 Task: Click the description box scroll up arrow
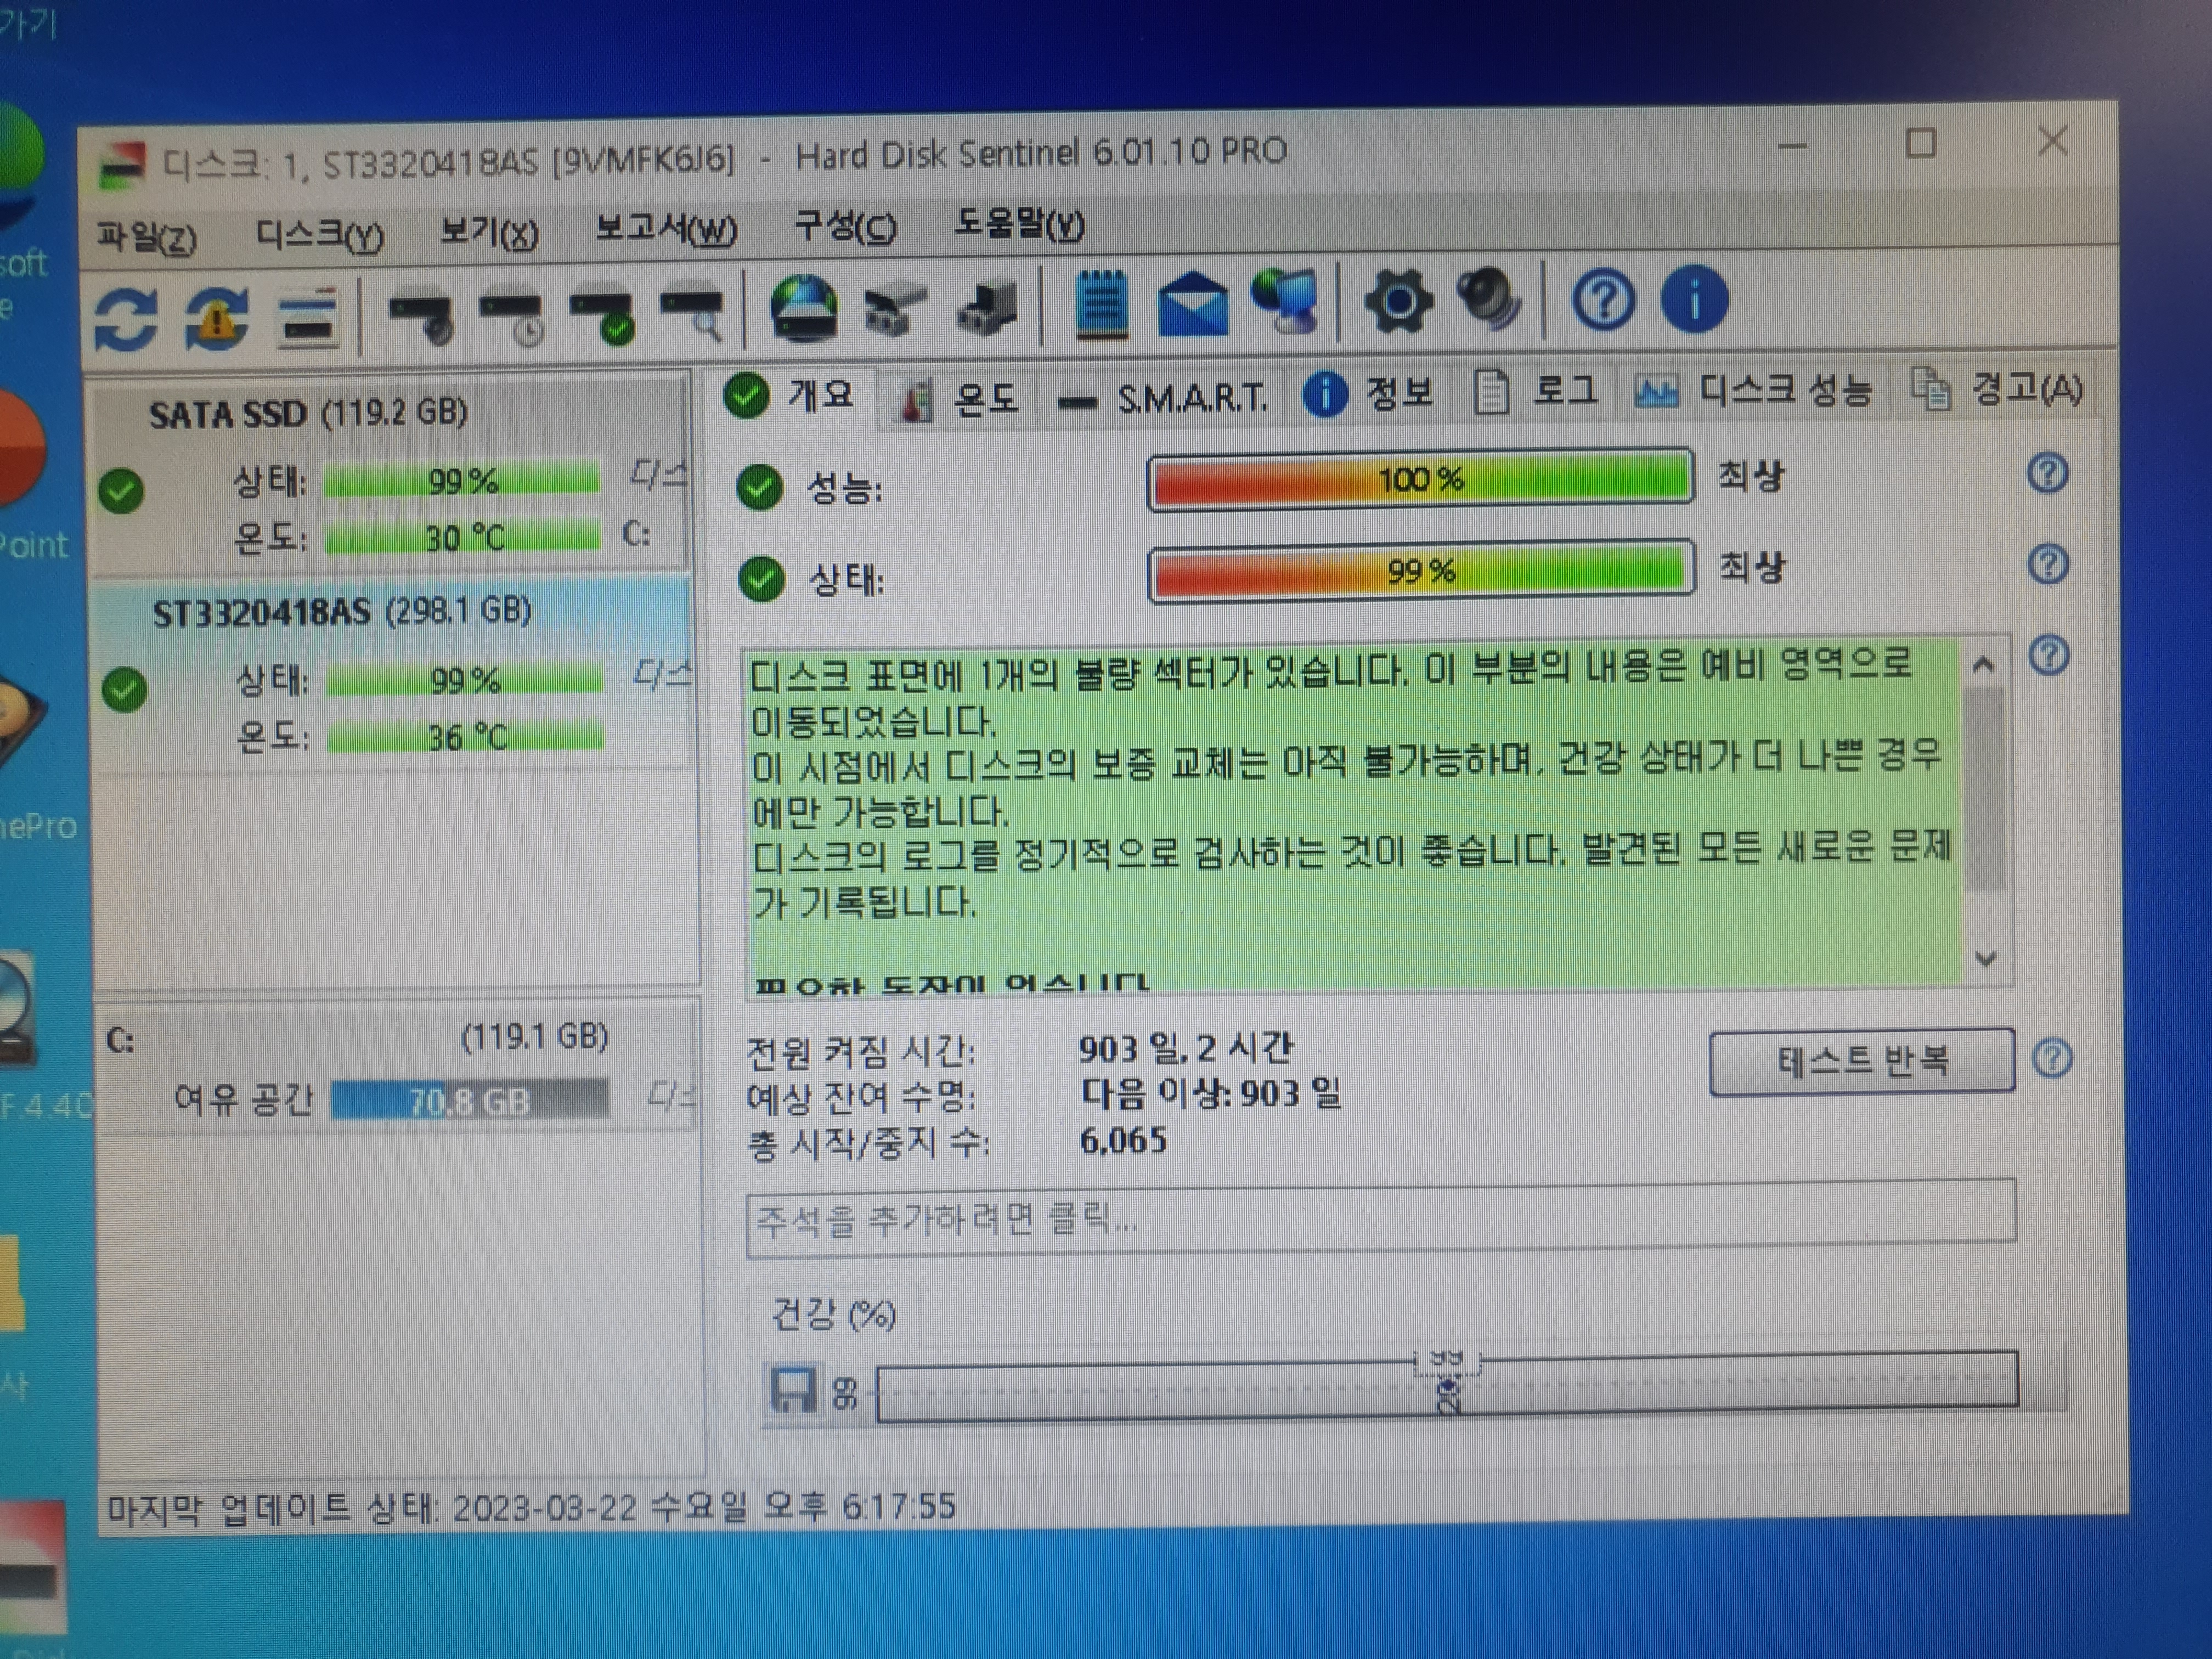pos(1983,664)
